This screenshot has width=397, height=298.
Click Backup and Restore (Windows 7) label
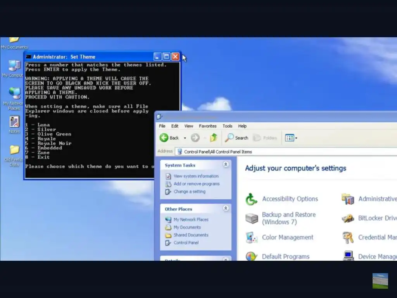289,218
